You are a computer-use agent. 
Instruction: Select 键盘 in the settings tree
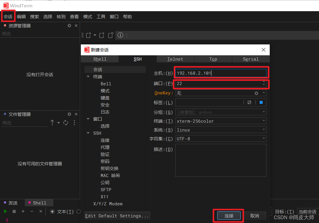[105, 98]
